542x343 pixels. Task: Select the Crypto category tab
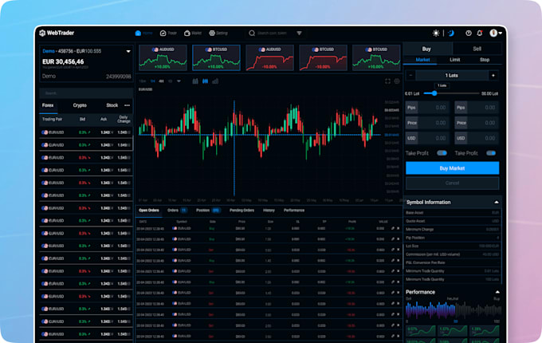(80, 105)
